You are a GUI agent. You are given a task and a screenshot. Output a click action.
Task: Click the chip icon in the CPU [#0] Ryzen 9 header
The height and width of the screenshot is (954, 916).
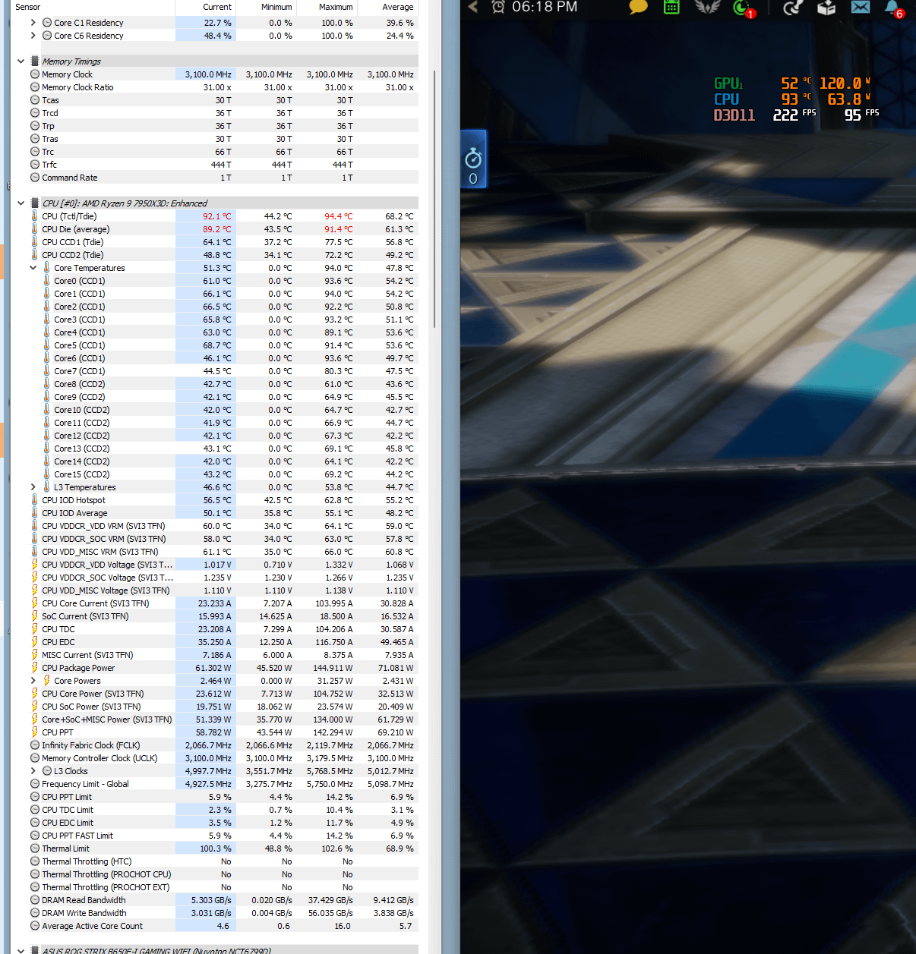[x=35, y=203]
